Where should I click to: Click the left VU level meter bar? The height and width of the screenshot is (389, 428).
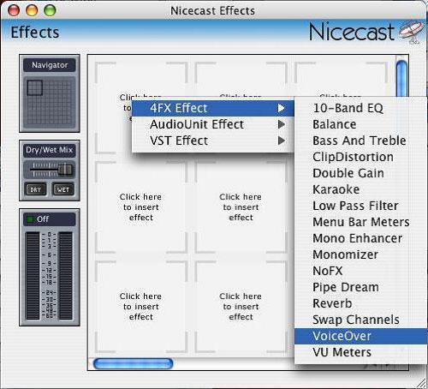click(x=33, y=276)
